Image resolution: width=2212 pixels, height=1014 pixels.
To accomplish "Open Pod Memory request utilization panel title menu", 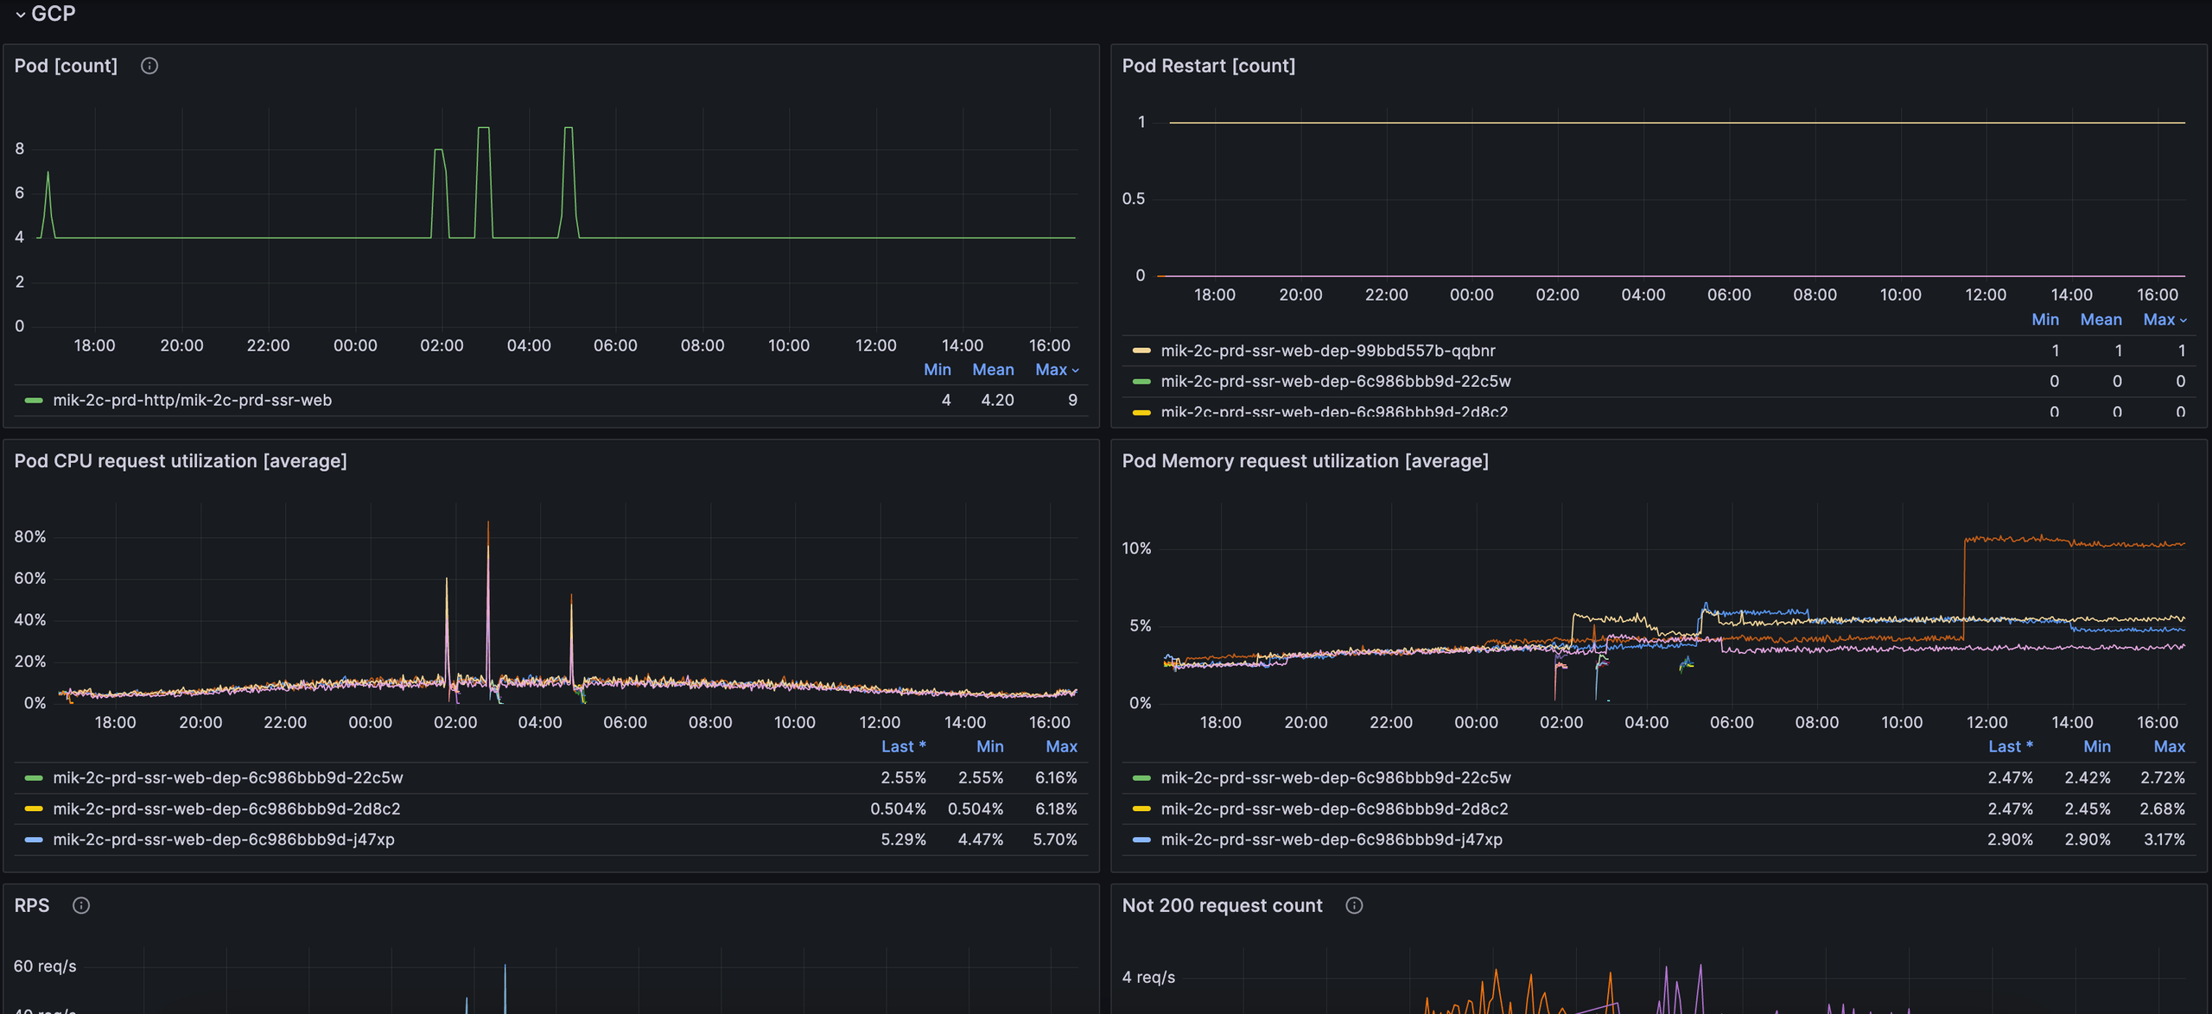I will (x=1305, y=461).
